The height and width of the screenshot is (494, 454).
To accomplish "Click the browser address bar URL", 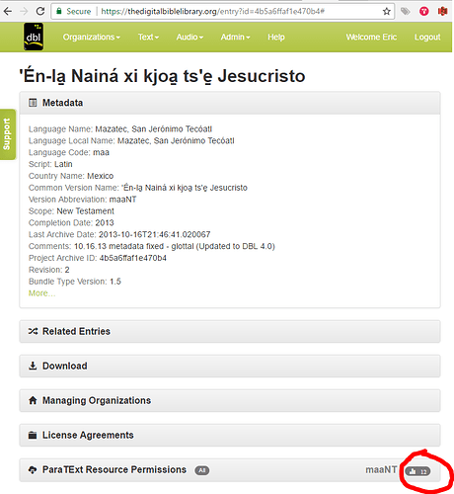I will point(213,12).
